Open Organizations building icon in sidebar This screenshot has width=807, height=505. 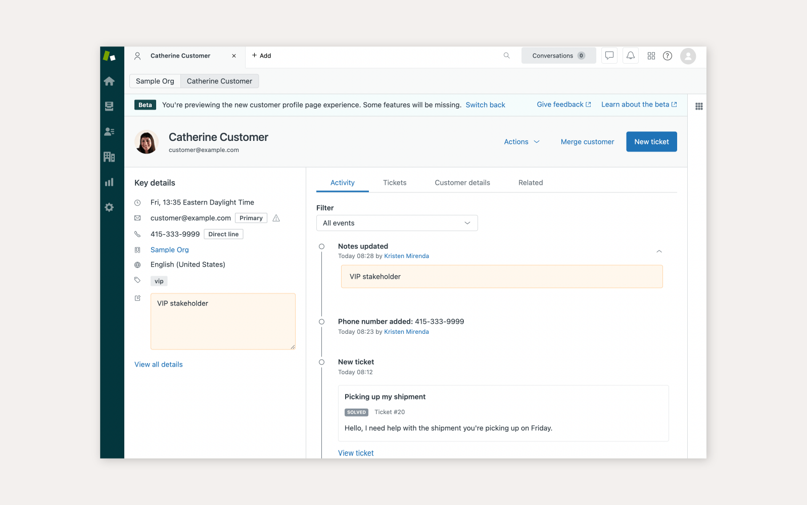109,157
